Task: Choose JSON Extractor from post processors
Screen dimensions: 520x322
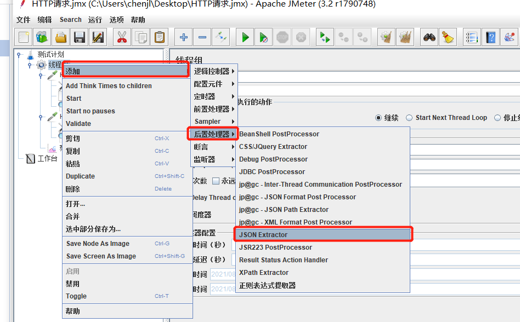Action: [x=323, y=234]
